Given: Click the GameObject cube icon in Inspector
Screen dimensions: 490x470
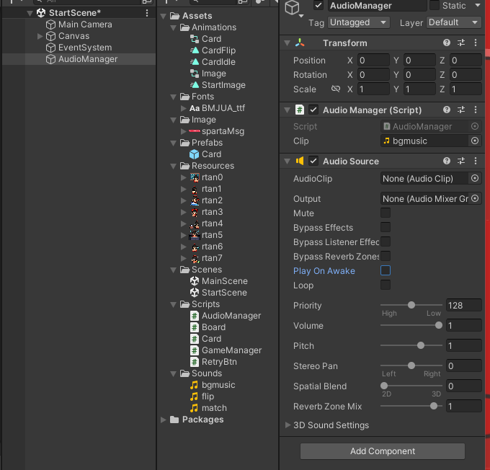Looking at the screenshot, I should [x=292, y=7].
